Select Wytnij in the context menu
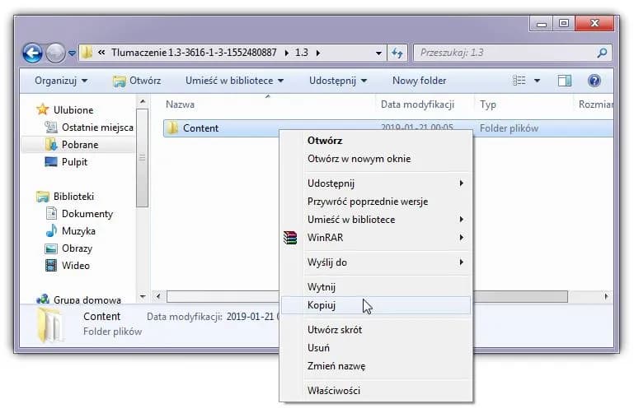Viewport: 634px width, 413px height. [x=322, y=287]
